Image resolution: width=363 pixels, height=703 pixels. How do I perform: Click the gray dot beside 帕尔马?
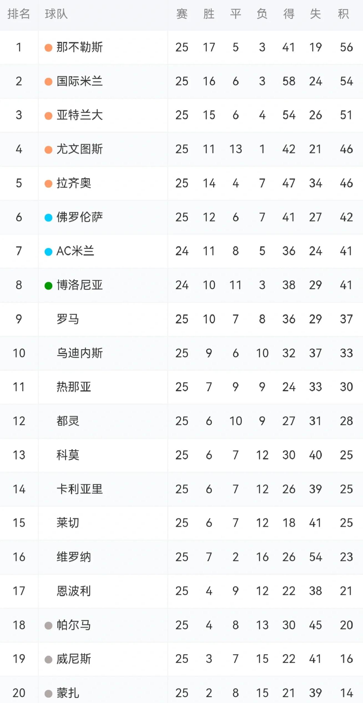49,625
